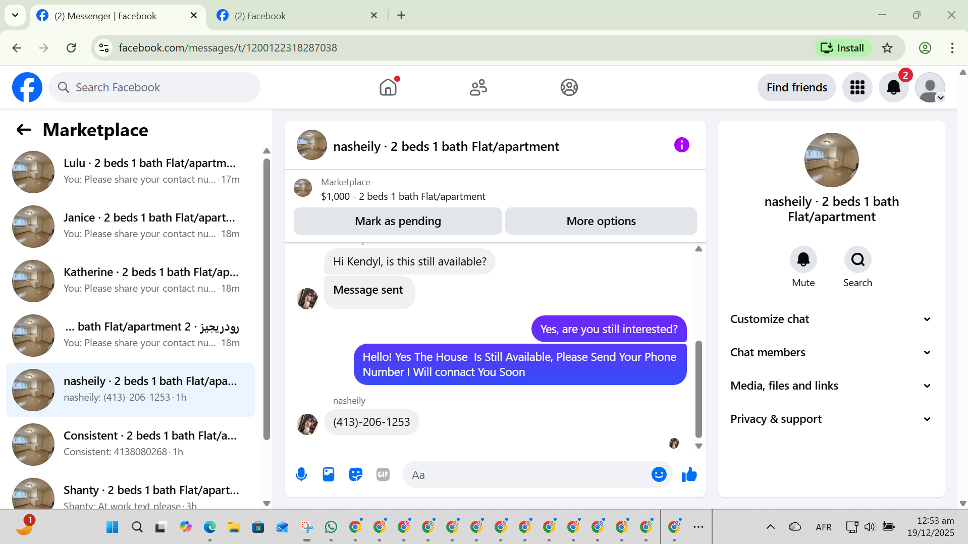Open the Friends icon in top navigation
This screenshot has height=544, width=968.
[x=478, y=87]
